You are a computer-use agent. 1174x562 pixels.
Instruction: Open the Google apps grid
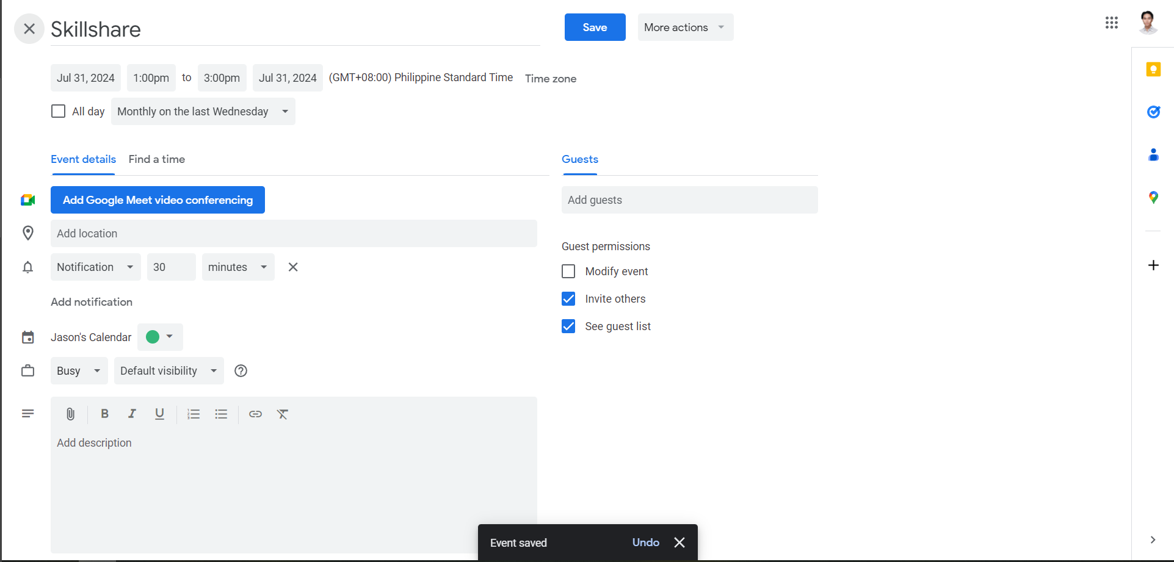tap(1111, 23)
